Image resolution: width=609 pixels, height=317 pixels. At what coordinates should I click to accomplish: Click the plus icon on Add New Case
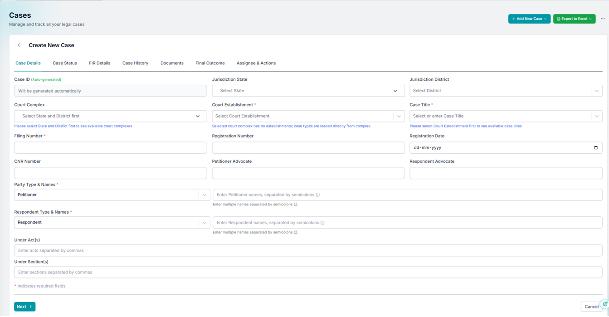click(513, 19)
